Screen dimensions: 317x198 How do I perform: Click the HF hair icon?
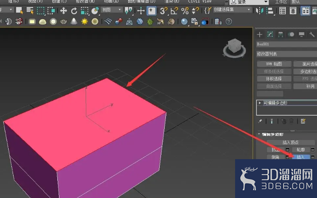click(x=160, y=21)
